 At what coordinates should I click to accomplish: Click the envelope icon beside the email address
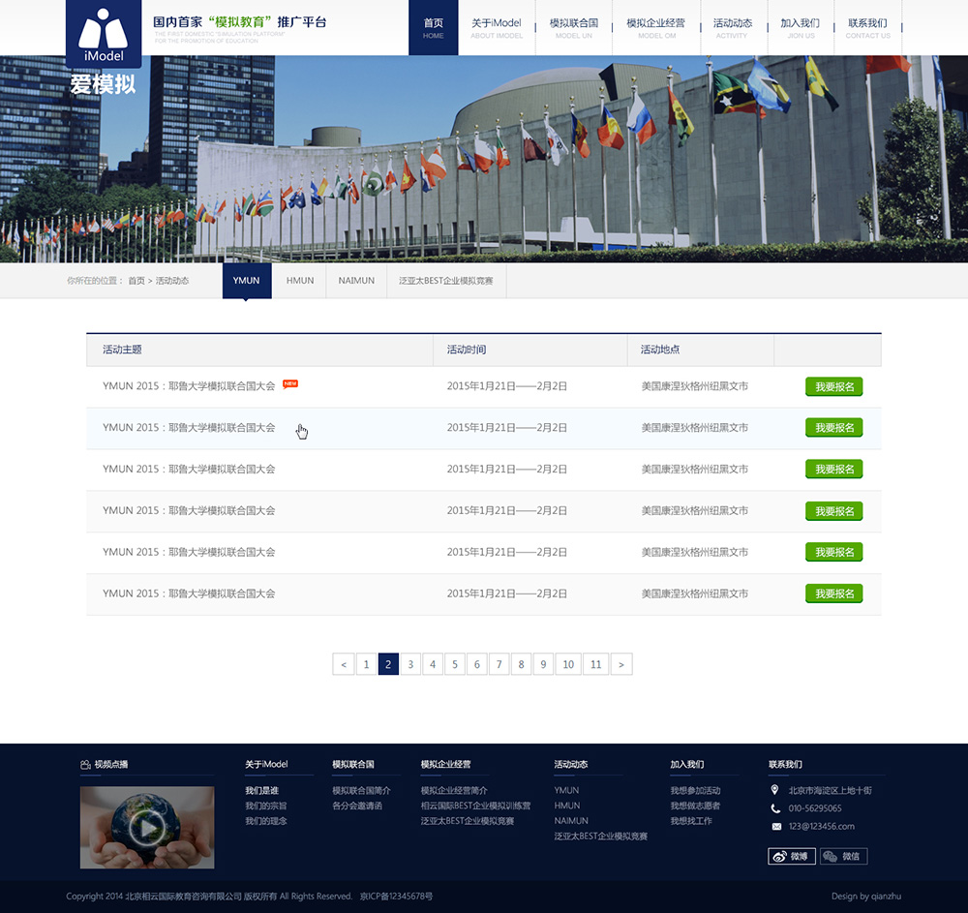775,827
